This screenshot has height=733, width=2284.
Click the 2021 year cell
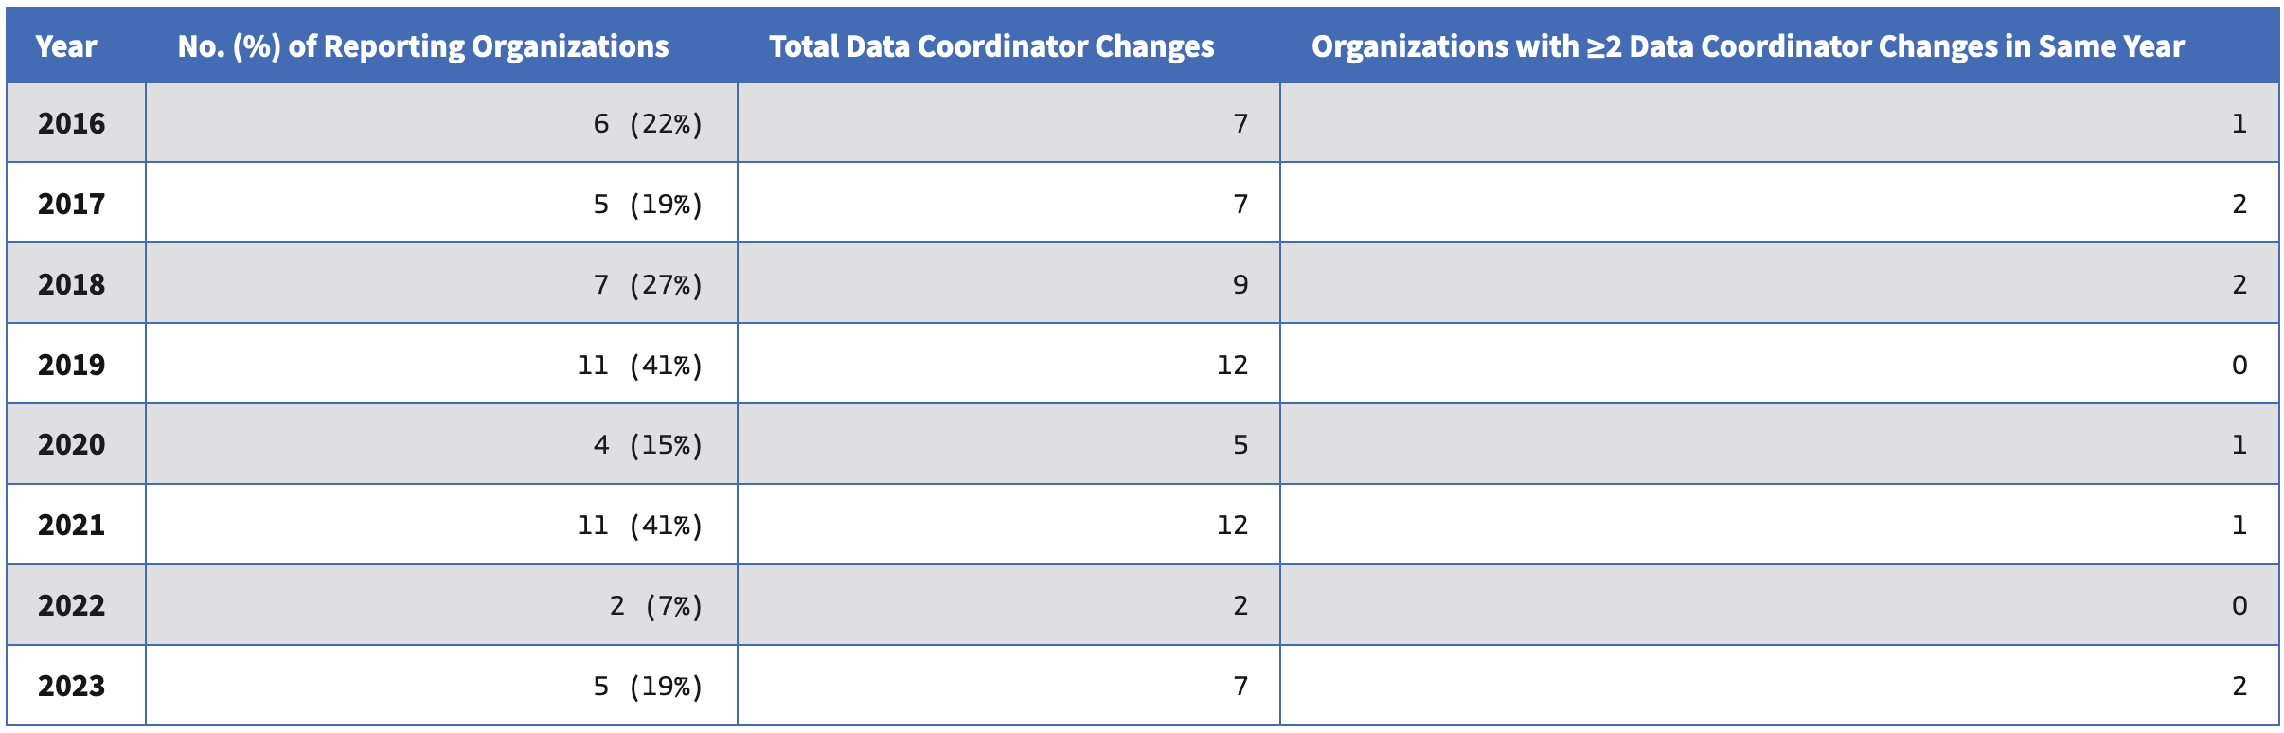(72, 525)
